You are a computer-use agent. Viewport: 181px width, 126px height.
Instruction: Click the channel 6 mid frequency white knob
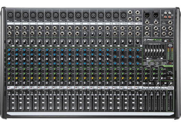47,59
